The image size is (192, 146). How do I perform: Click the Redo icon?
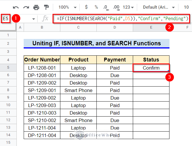(x=26, y=7)
